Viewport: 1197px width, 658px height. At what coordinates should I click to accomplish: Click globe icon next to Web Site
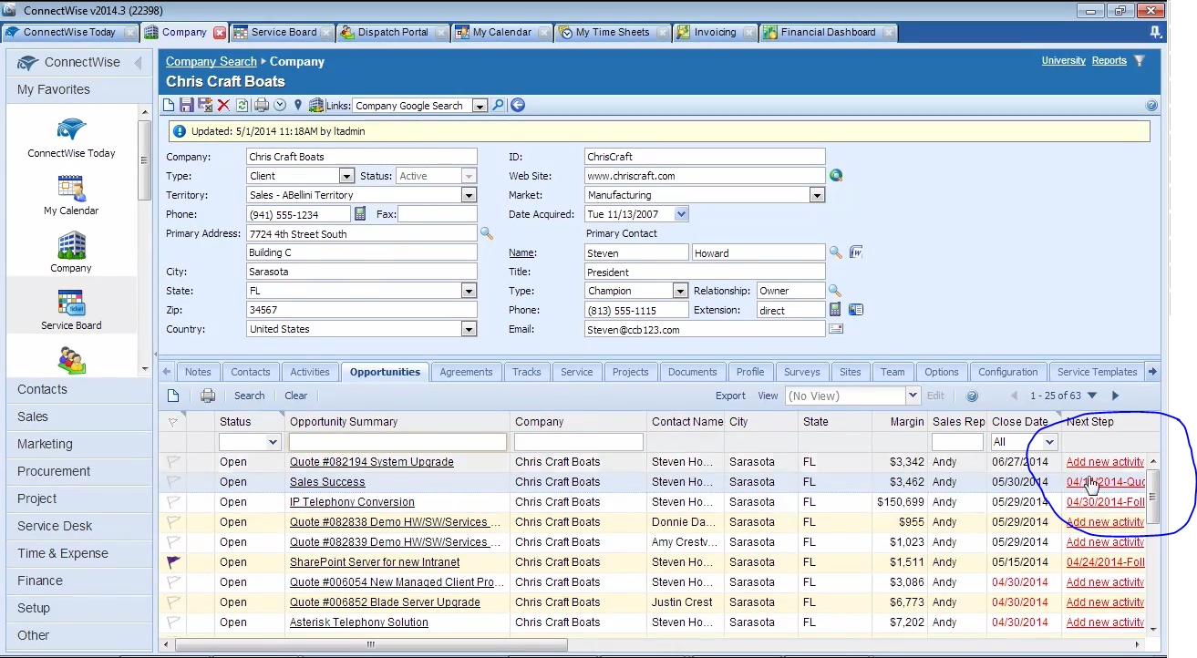pos(836,176)
